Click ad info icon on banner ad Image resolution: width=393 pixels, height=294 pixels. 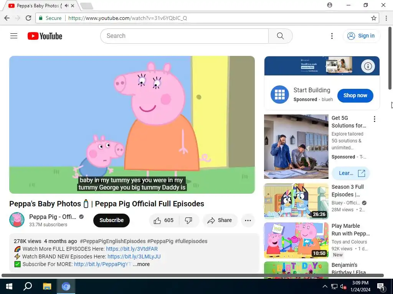tap(368, 66)
